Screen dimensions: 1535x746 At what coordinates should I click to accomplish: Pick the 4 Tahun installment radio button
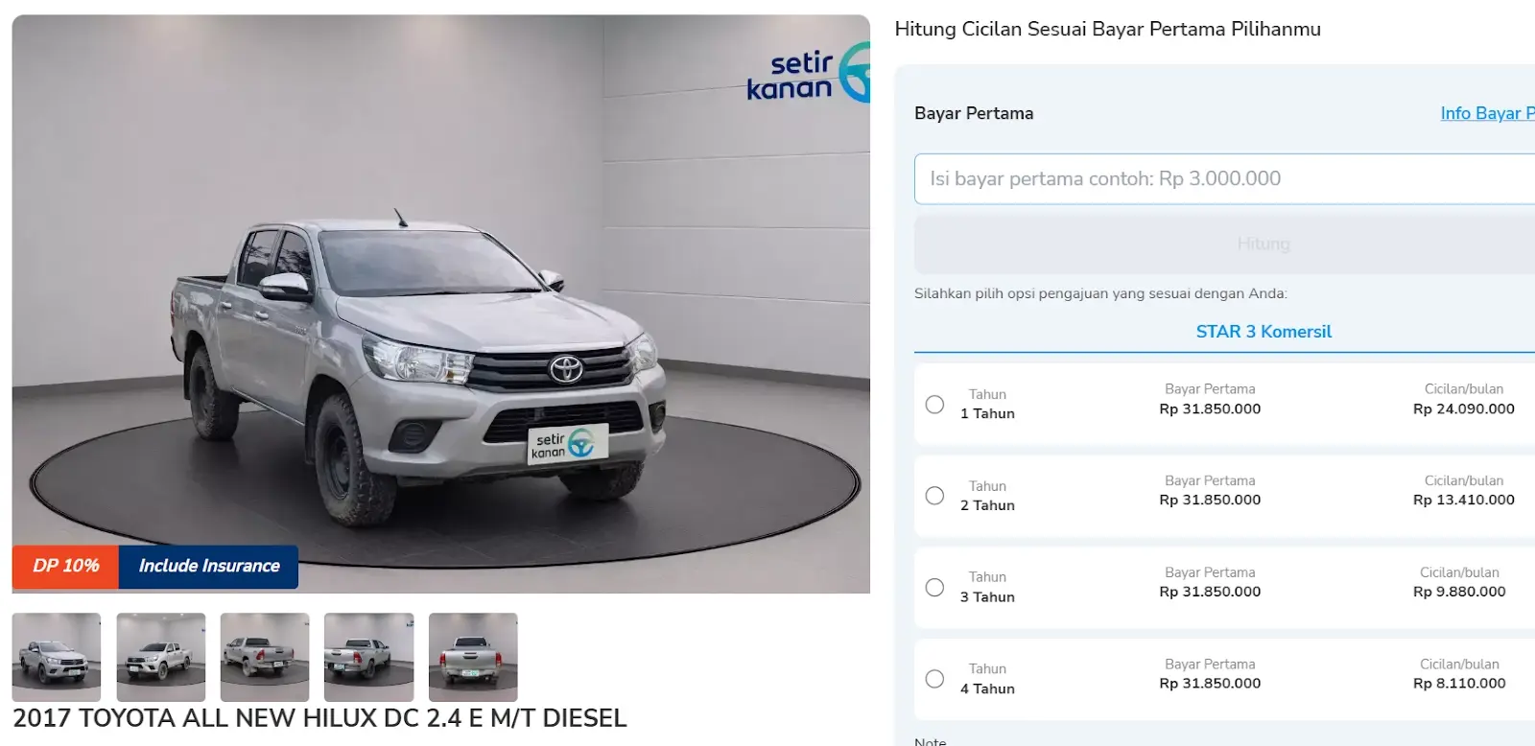point(934,679)
